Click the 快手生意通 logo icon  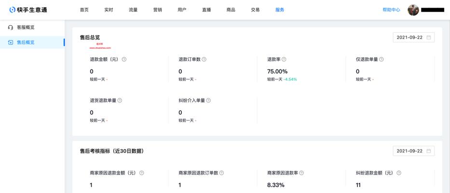tap(13, 10)
